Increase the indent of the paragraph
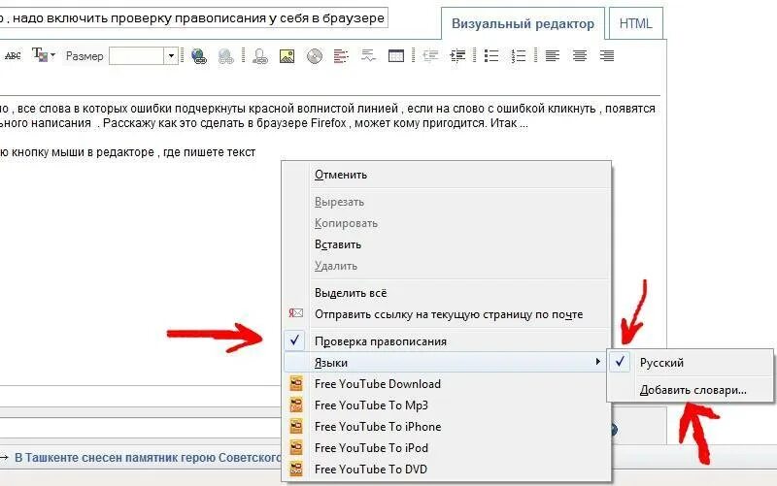This screenshot has width=777, height=486. pos(457,56)
